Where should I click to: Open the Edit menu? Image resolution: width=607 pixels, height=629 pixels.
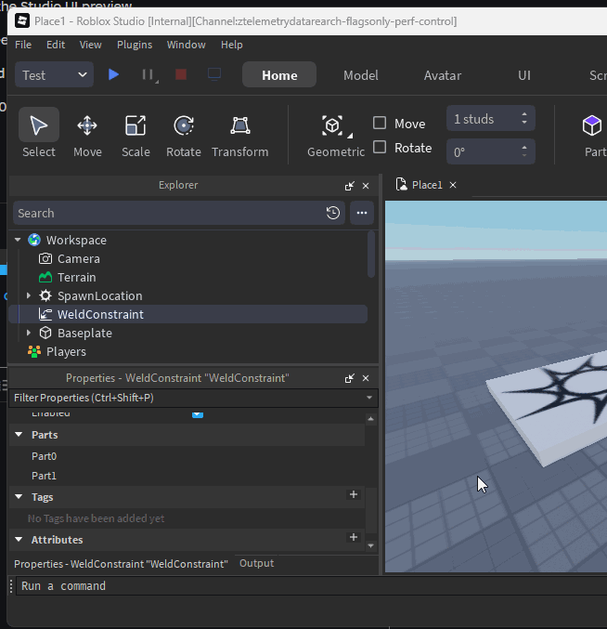[56, 45]
